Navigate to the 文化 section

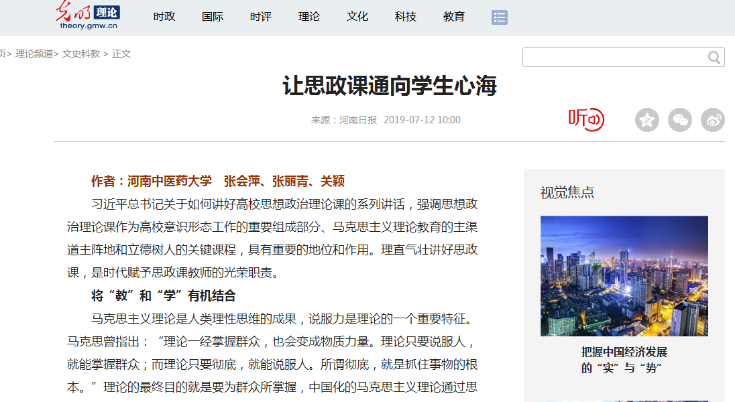pyautogui.click(x=357, y=17)
